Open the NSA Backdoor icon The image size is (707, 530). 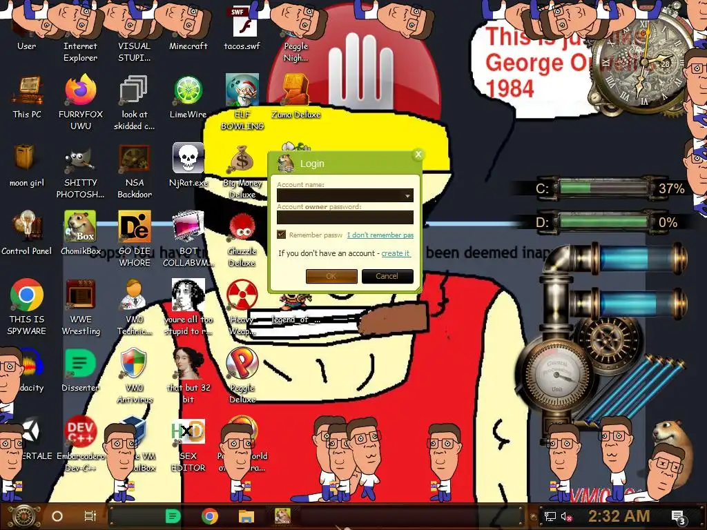(135, 171)
